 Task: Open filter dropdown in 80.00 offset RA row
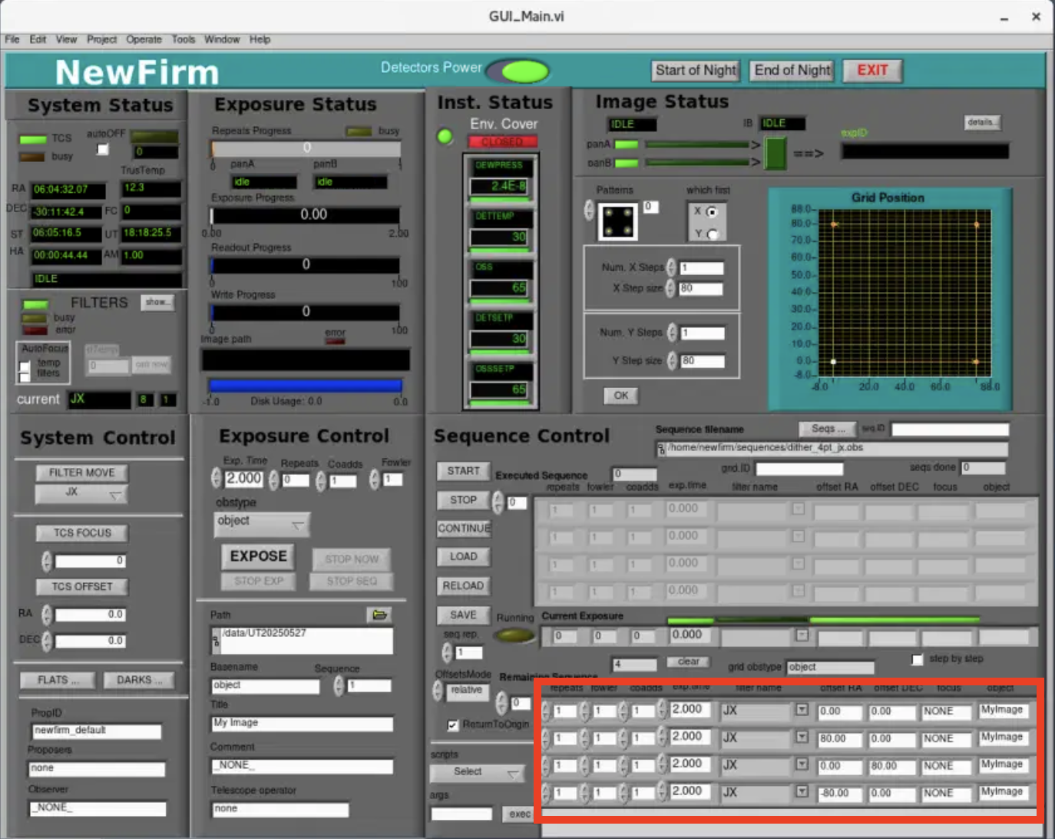(802, 737)
